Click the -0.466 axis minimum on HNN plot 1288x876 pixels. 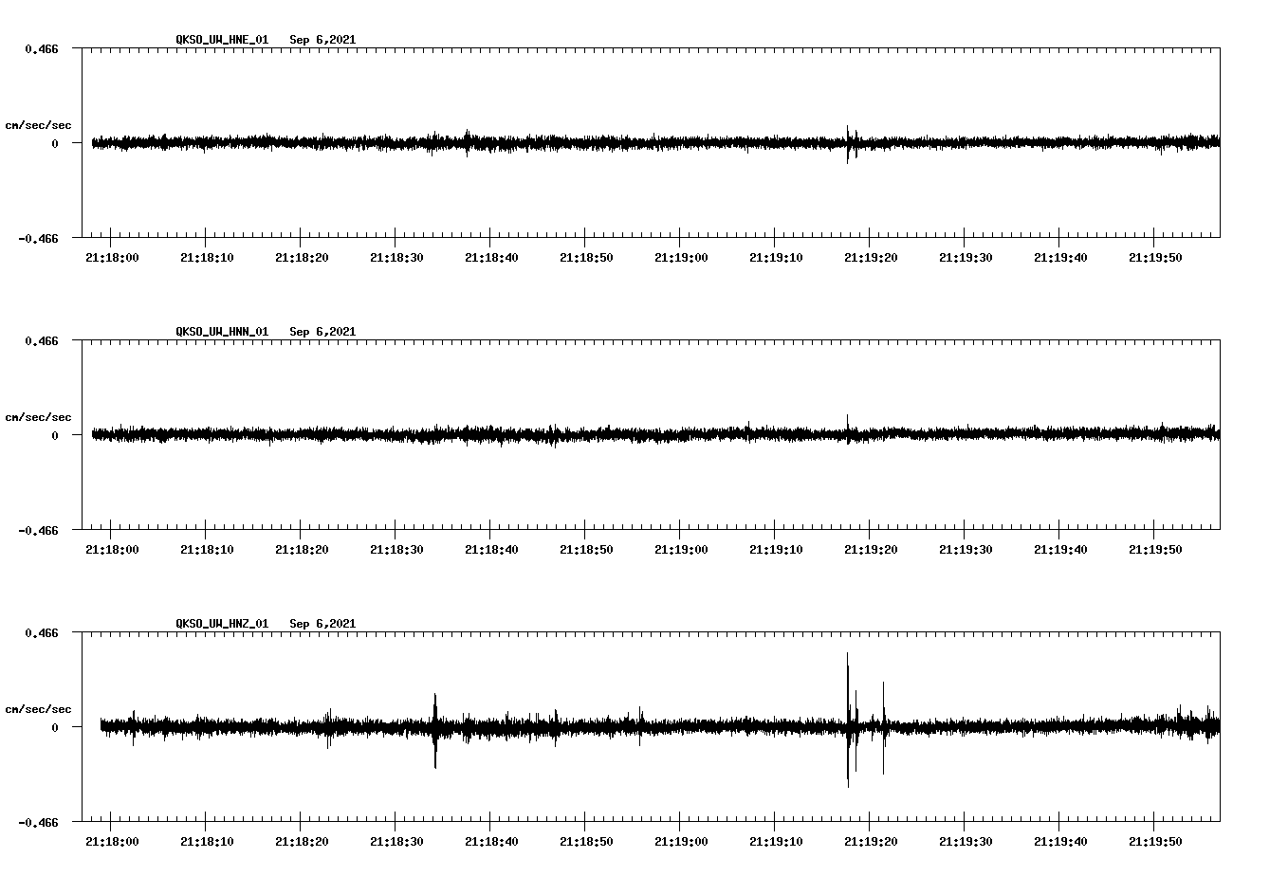coord(38,531)
